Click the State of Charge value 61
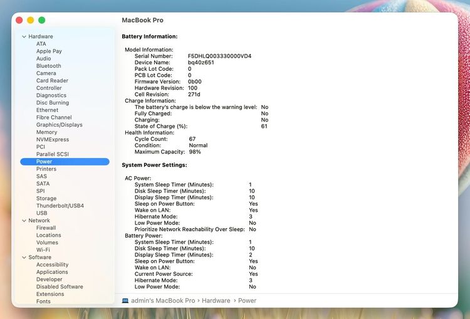 (264, 127)
